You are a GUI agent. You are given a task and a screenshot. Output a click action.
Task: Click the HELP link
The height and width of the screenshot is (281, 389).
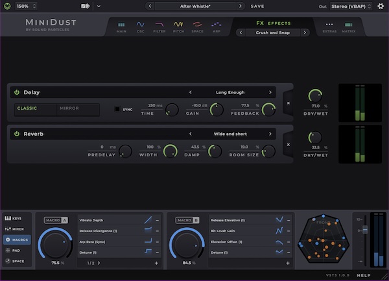point(364,275)
